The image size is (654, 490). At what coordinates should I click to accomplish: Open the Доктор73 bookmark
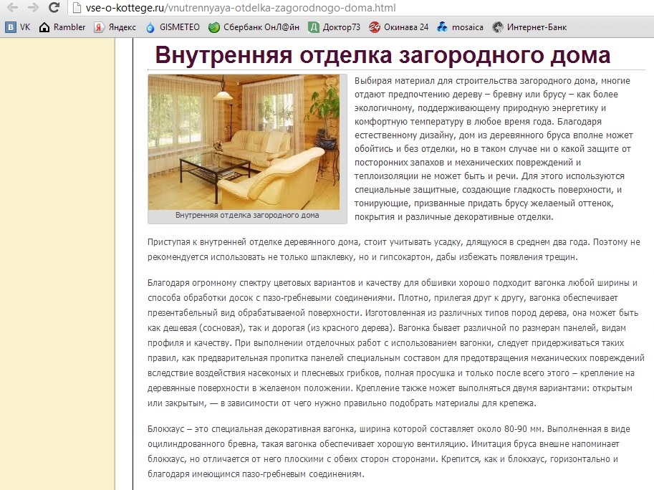(334, 27)
